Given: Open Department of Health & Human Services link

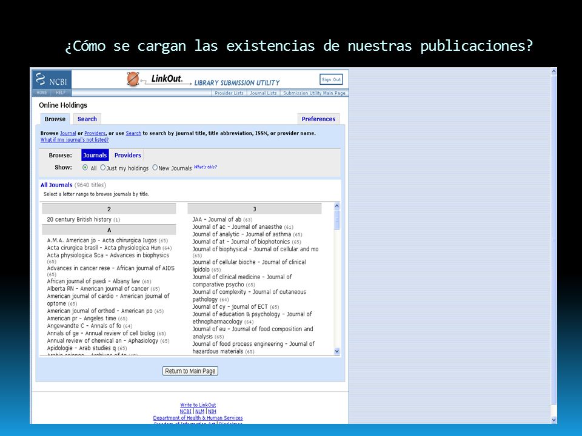Looking at the screenshot, I should coord(198,418).
